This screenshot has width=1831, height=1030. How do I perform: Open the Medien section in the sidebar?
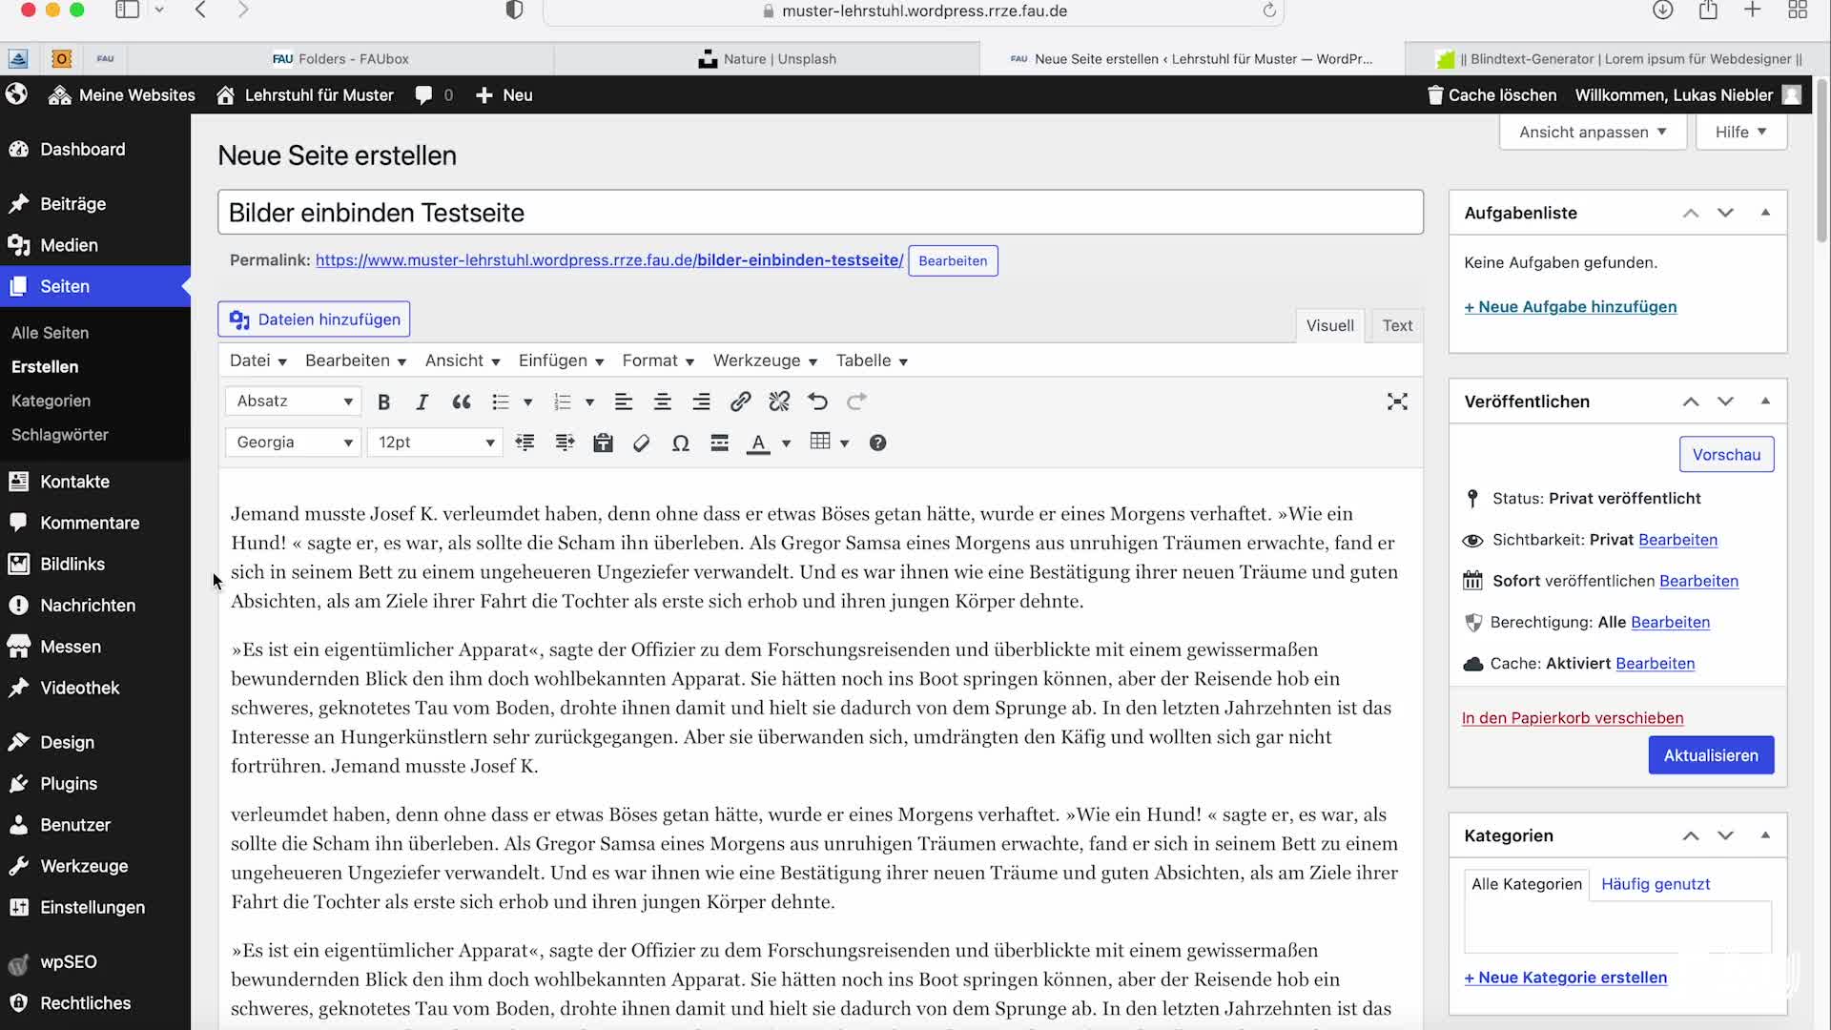click(67, 244)
